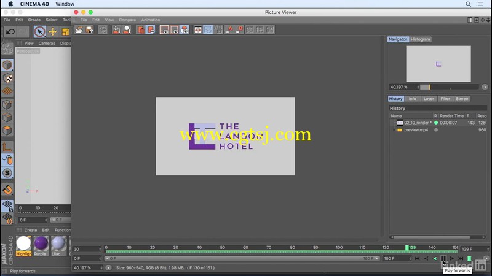Click the person-download render icon
The width and height of the screenshot is (492, 276).
(x=127, y=29)
